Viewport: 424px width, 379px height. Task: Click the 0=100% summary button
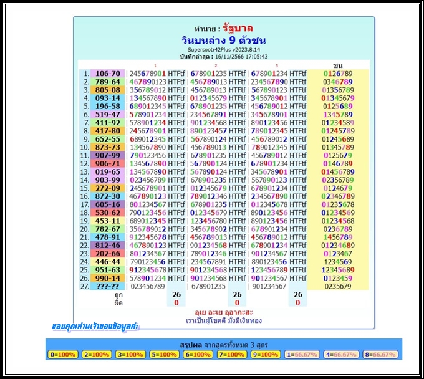click(x=63, y=355)
